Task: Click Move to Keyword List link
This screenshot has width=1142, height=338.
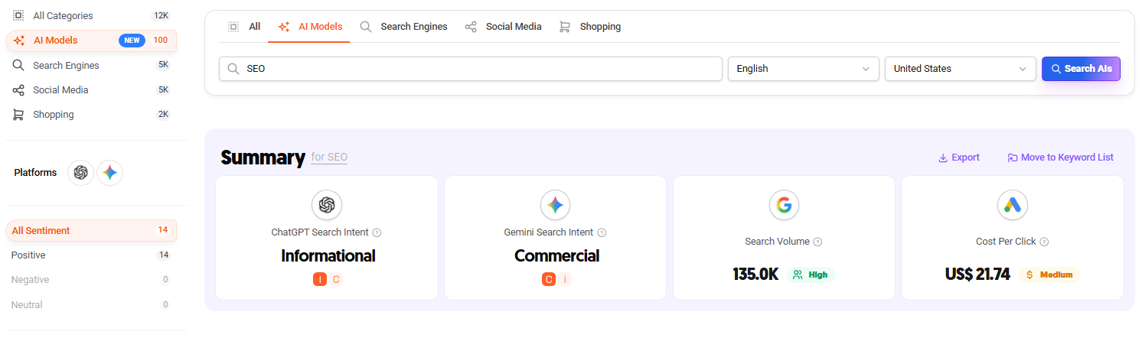Action: tap(1060, 158)
